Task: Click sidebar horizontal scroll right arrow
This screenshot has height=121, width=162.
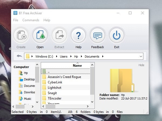Action: click(x=33, y=106)
